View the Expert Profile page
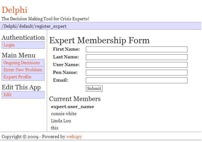Image resolution: width=202 pixels, height=142 pixels. click(17, 77)
